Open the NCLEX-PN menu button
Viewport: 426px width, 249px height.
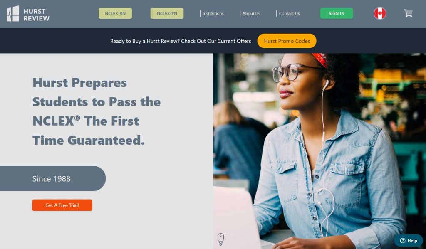point(167,13)
